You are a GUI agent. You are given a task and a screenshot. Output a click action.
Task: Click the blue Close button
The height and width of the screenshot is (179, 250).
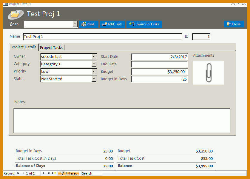pos(234,24)
